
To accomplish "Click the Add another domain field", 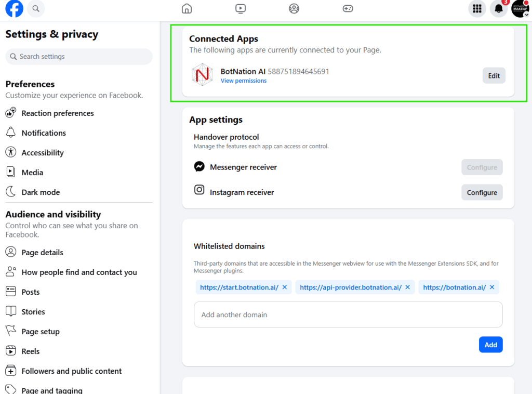I will (x=348, y=314).
